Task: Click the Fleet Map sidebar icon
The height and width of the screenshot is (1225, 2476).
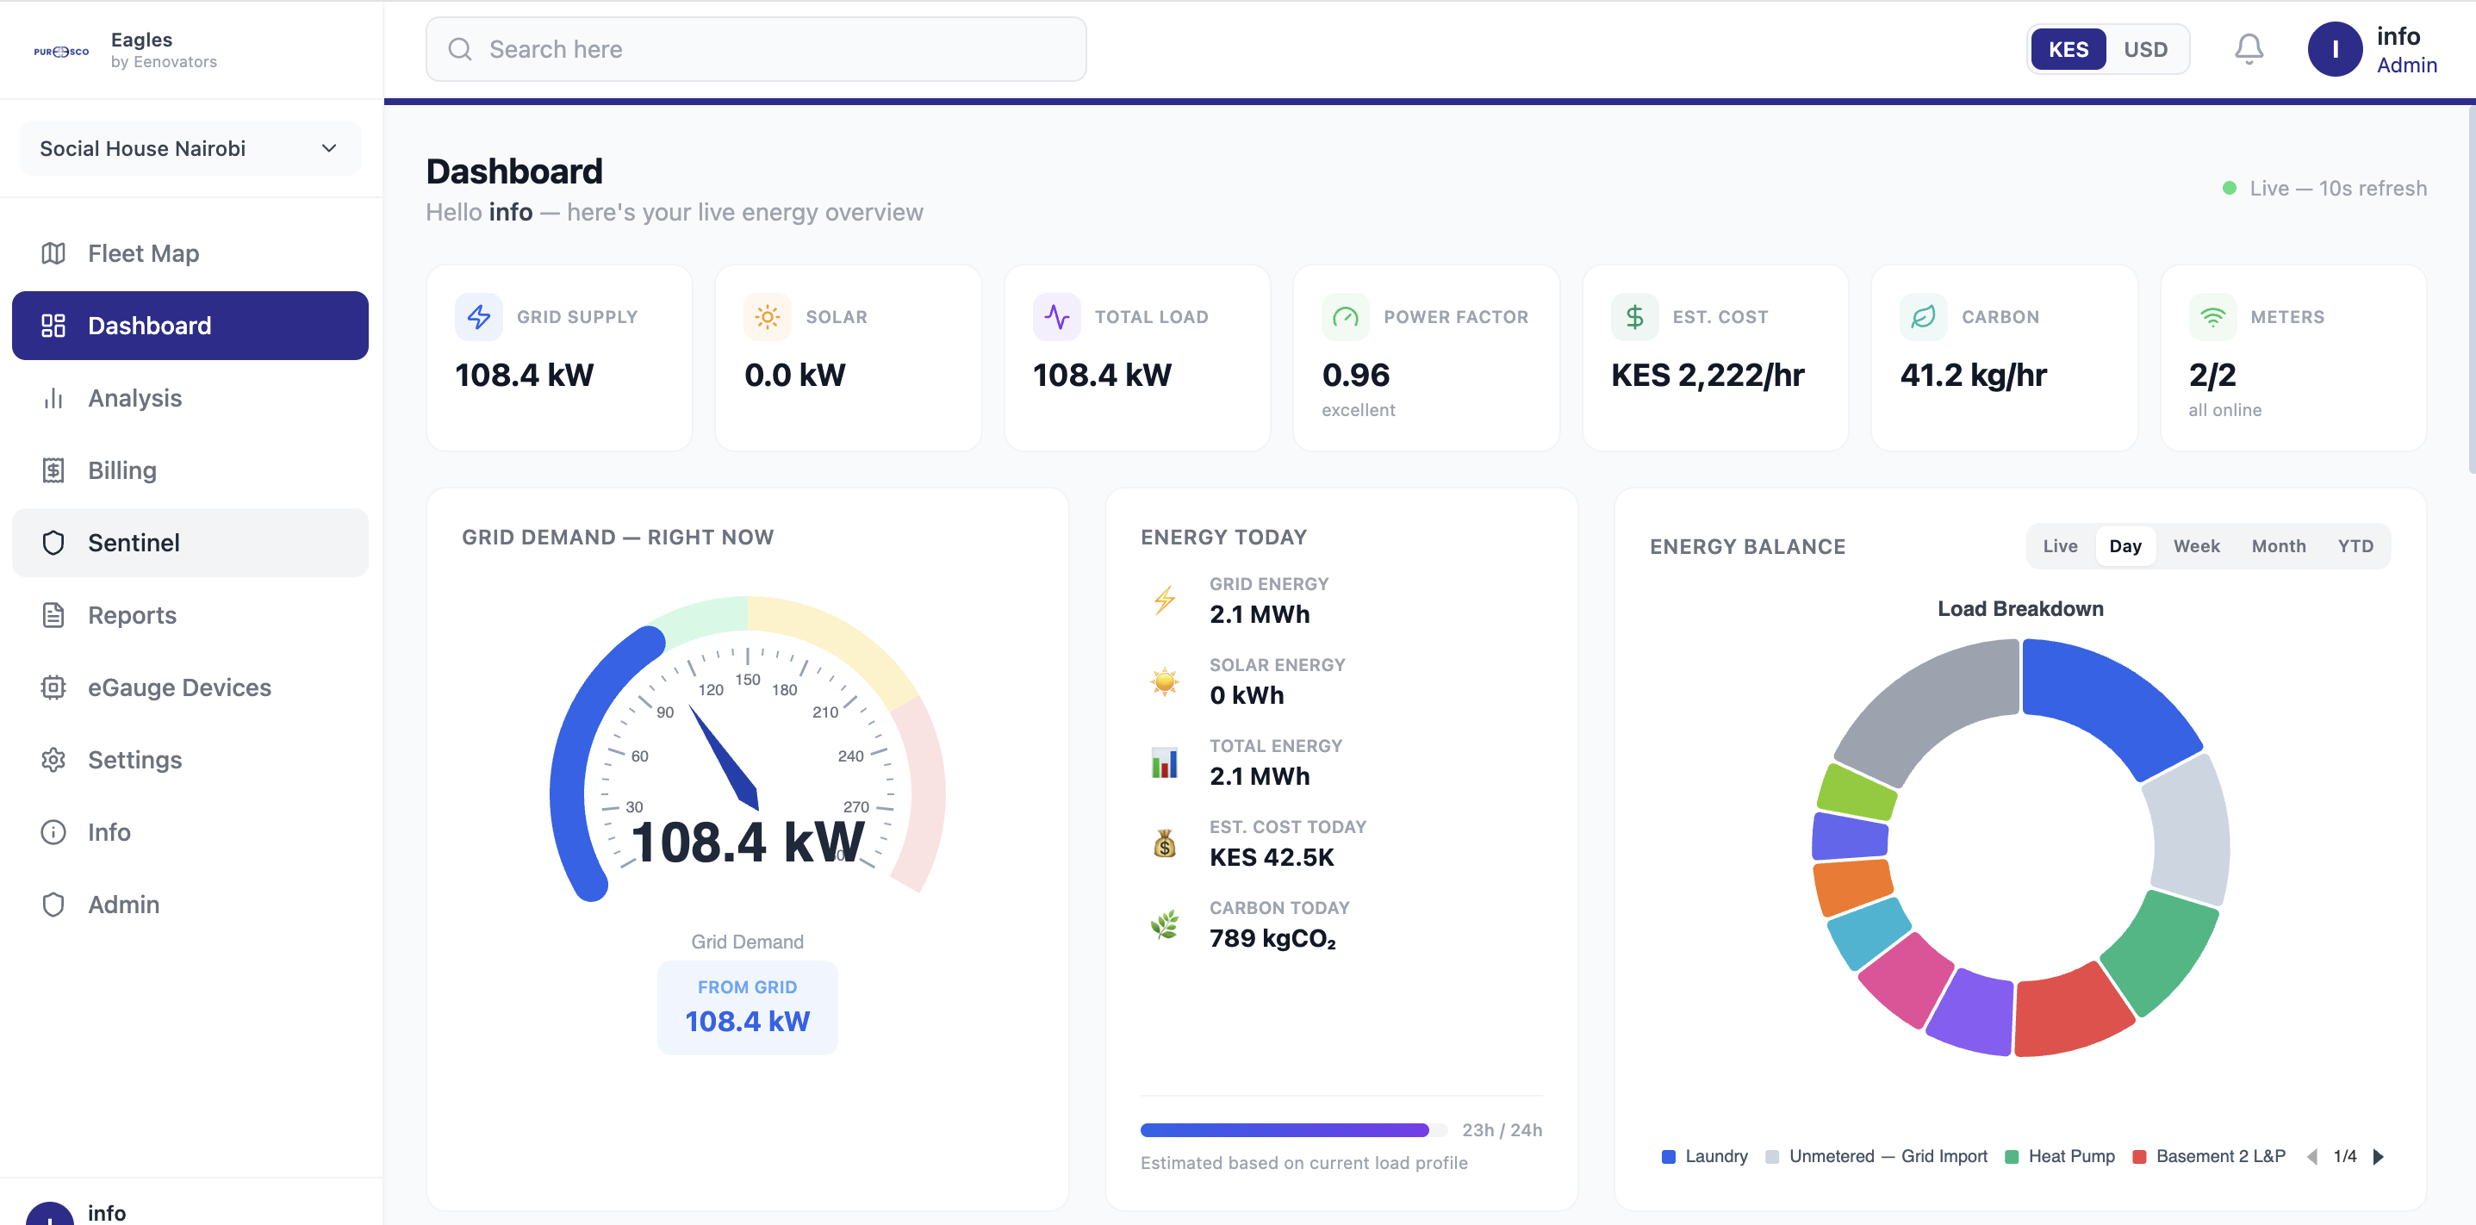Action: pos(53,253)
